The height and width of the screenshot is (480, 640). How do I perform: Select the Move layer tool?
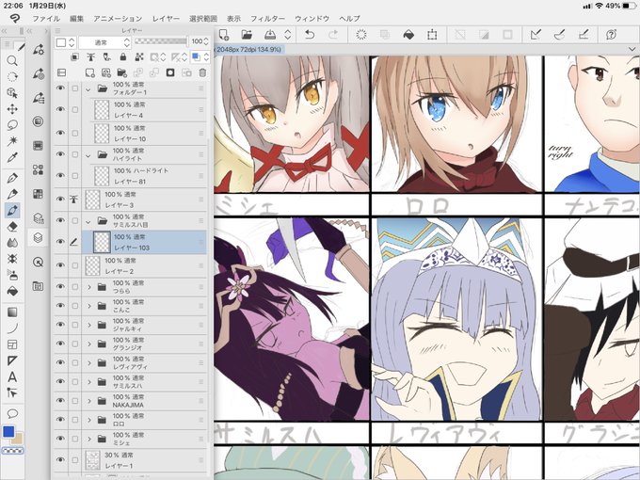coord(12,109)
